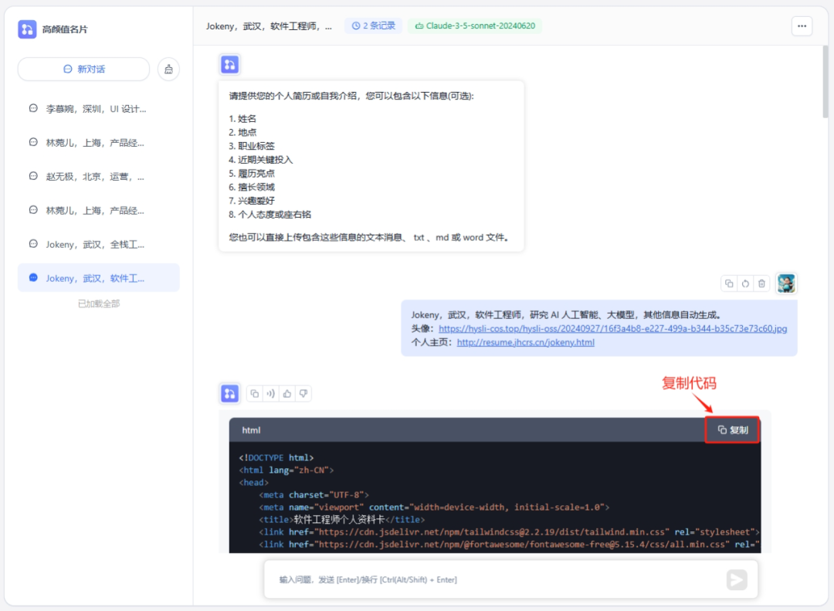Copy the AI response with the copy icon
Image resolution: width=834 pixels, height=611 pixels.
(254, 394)
